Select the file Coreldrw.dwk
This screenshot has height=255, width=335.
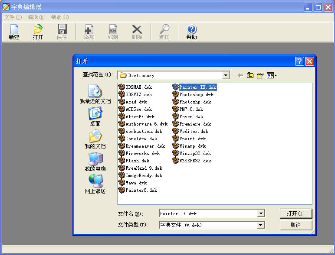click(138, 139)
